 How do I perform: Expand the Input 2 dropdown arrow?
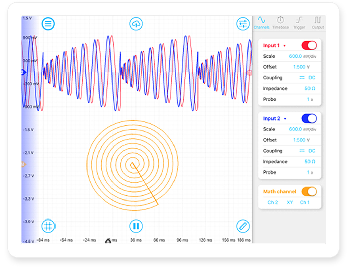pyautogui.click(x=285, y=119)
